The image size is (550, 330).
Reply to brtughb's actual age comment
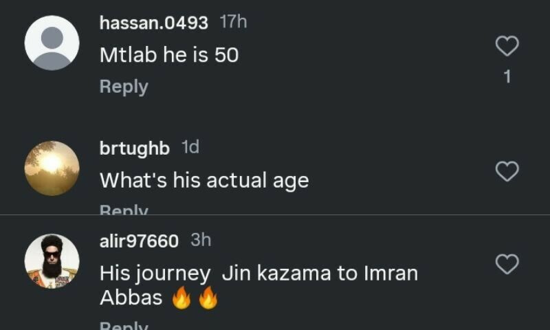(124, 210)
